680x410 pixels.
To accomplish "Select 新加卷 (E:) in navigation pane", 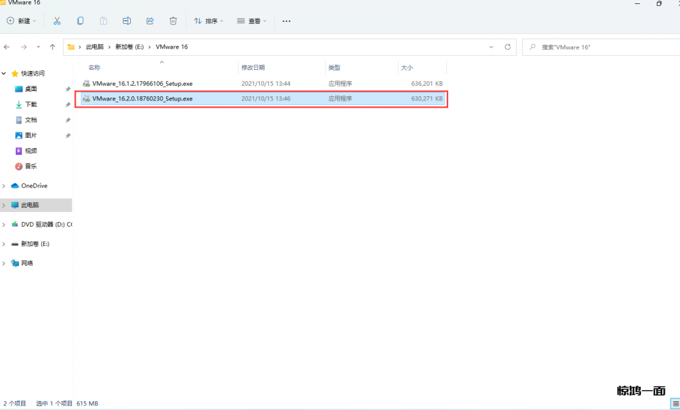I will tap(35, 244).
